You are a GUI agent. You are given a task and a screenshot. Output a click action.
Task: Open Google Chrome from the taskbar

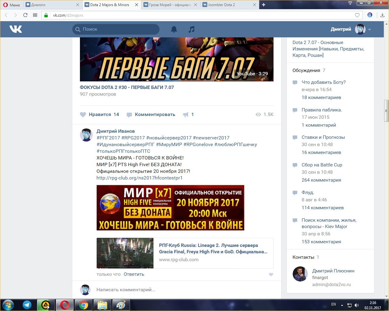pos(84,305)
